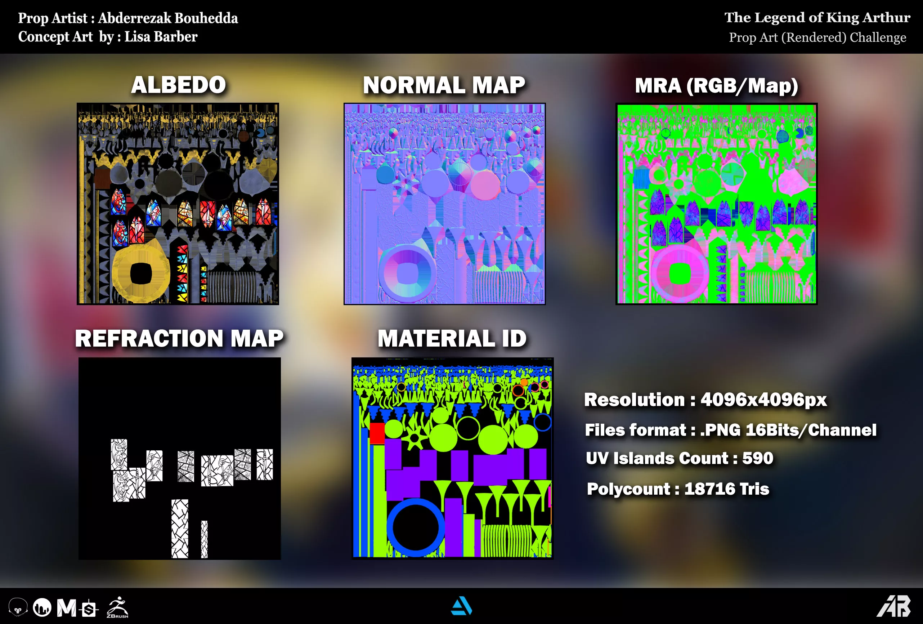Image resolution: width=923 pixels, height=624 pixels.
Task: Click the MRA (RGB/Map) heading
Action: (x=716, y=86)
